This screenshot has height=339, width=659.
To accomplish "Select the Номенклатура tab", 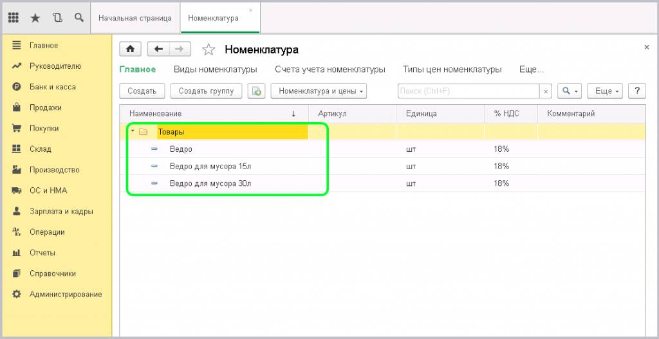I will (213, 18).
